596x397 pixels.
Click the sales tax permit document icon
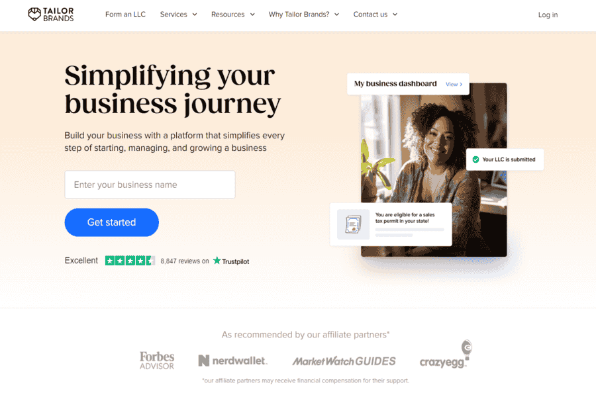click(353, 224)
